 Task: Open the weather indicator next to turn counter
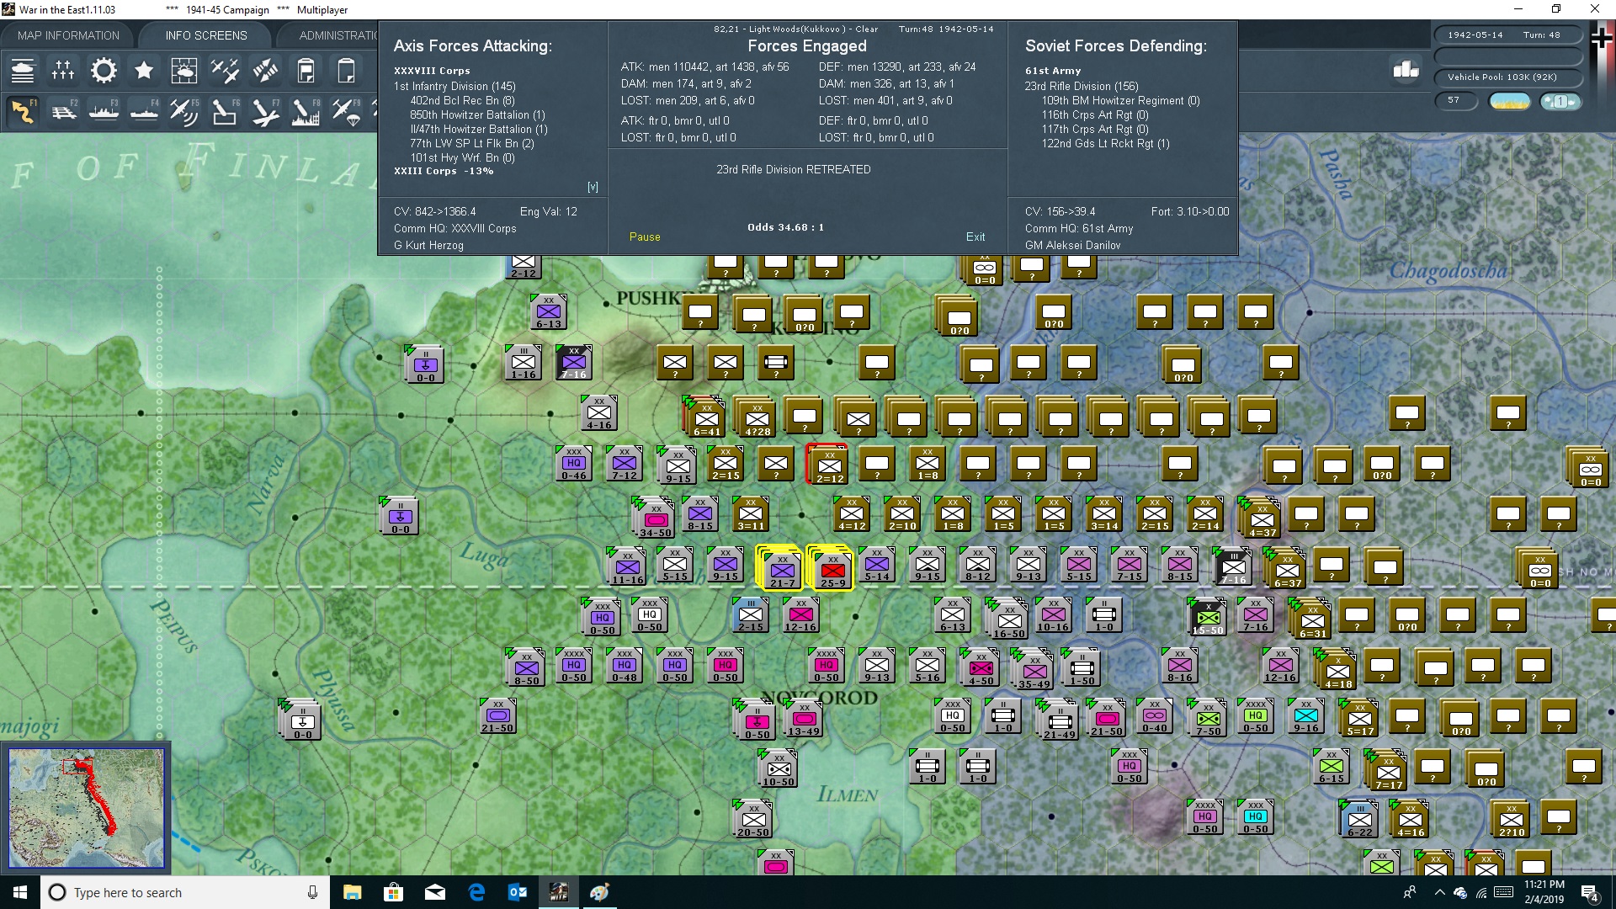tap(1509, 101)
